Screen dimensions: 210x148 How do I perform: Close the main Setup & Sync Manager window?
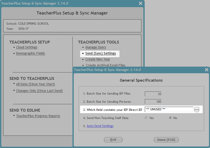[141, 3]
